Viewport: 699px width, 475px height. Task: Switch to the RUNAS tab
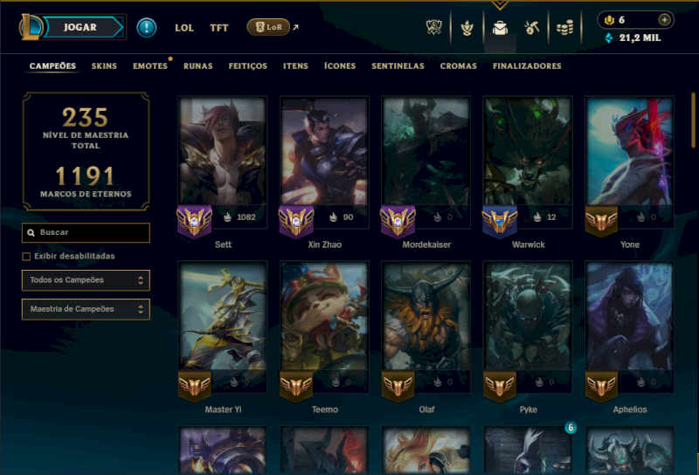click(x=198, y=66)
